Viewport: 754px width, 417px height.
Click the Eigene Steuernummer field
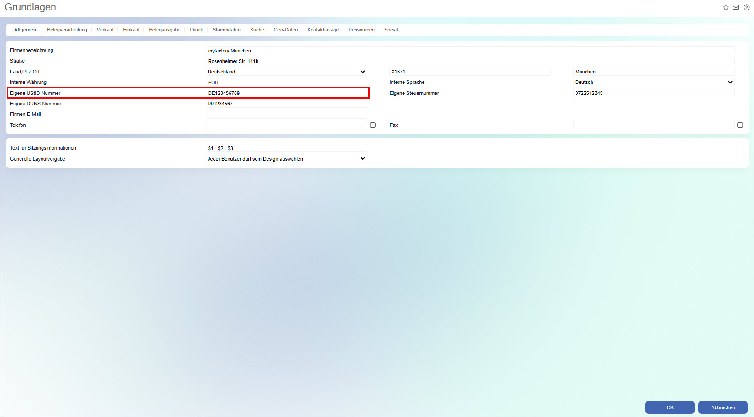[654, 93]
